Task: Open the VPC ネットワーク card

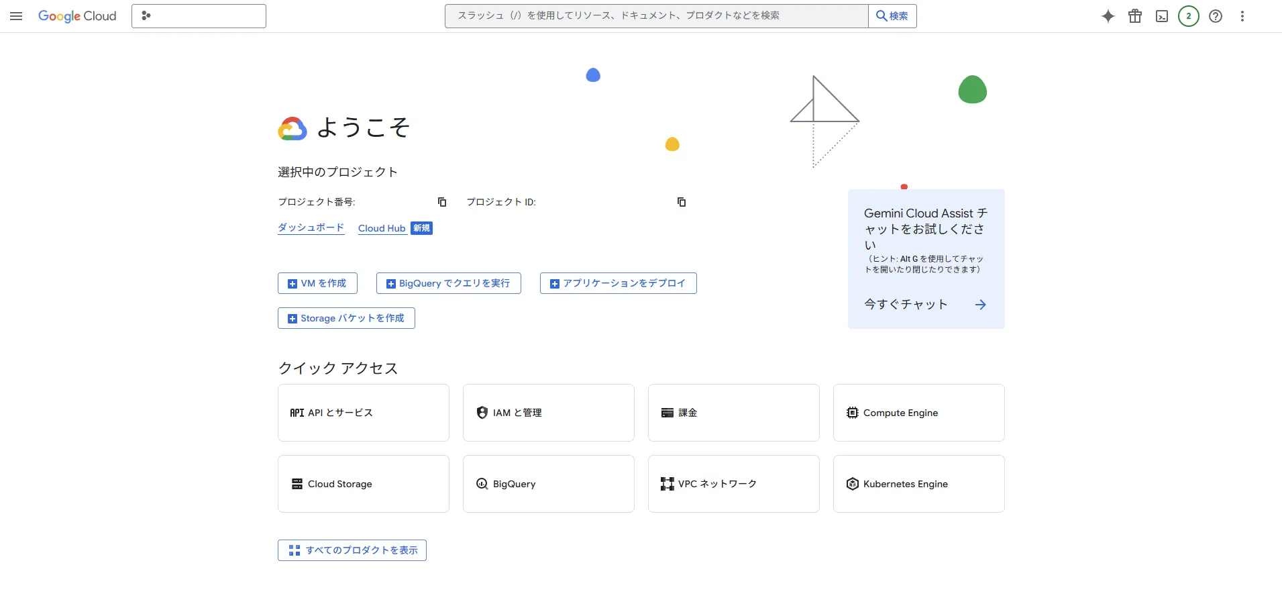Action: point(734,484)
